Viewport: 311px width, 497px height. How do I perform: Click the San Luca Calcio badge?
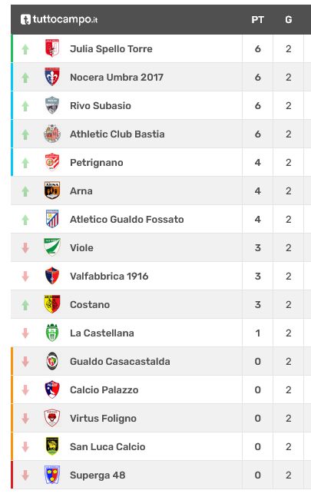coord(52,446)
